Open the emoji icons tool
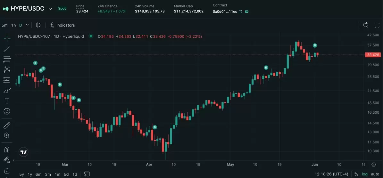Image resolution: width=383 pixels, height=178 pixels. [7, 111]
